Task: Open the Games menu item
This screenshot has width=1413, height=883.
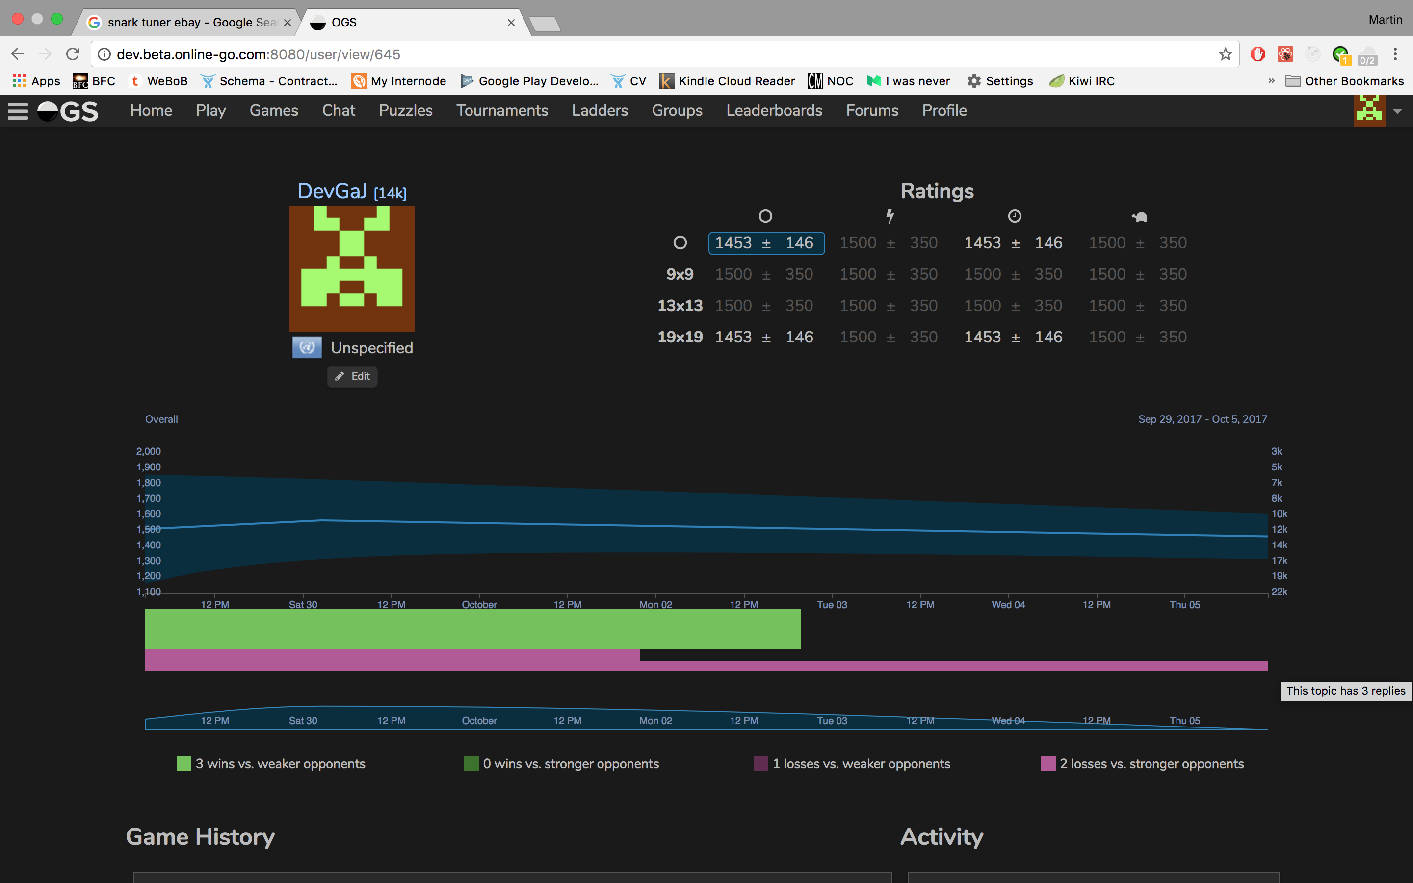Action: (274, 111)
